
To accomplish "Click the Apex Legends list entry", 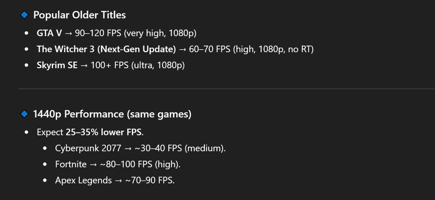I will pyautogui.click(x=84, y=180).
